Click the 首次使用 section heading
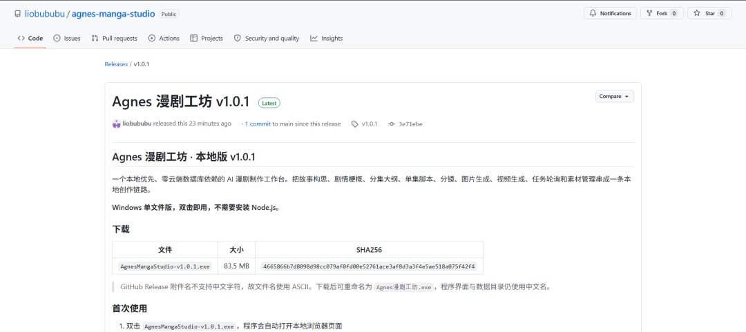 (129, 309)
